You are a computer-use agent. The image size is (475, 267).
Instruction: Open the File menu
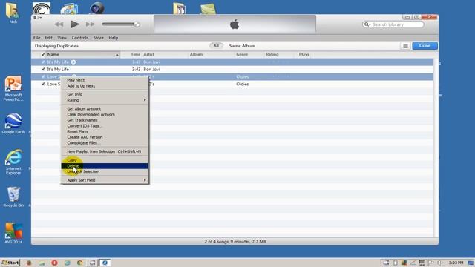[36, 38]
